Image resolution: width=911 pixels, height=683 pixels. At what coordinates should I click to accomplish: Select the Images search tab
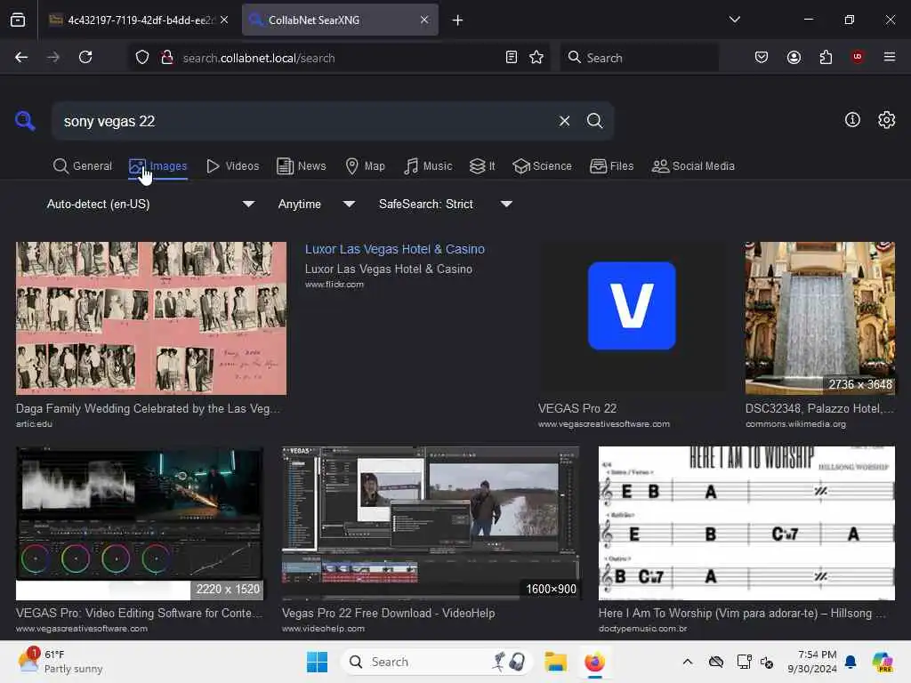click(x=158, y=166)
